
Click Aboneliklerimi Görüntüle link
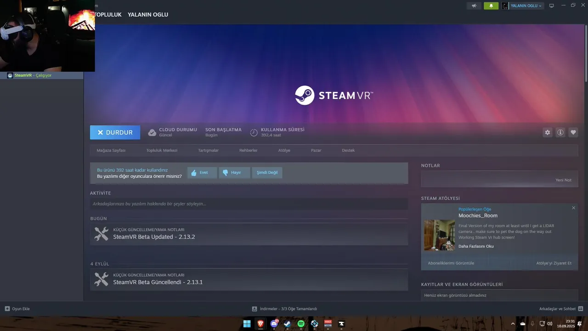pyautogui.click(x=451, y=263)
